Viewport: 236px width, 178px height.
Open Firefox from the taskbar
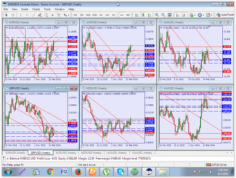click(x=79, y=172)
